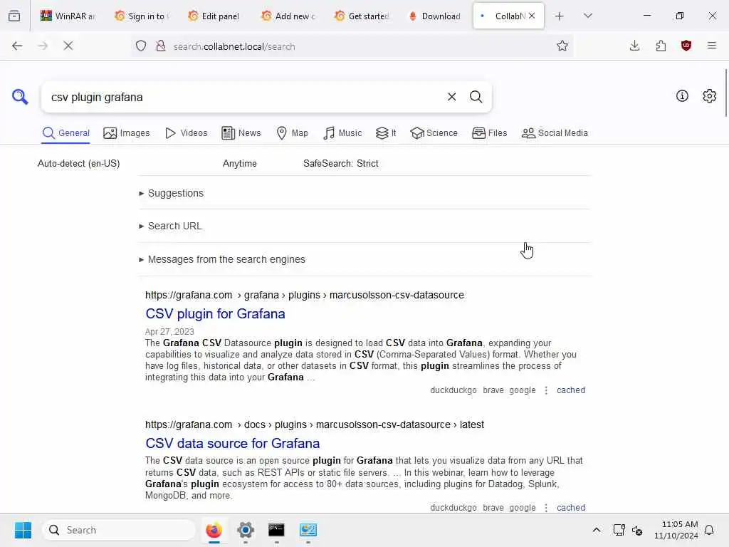Close the CollabNet tab
729x547 pixels.
532,16
